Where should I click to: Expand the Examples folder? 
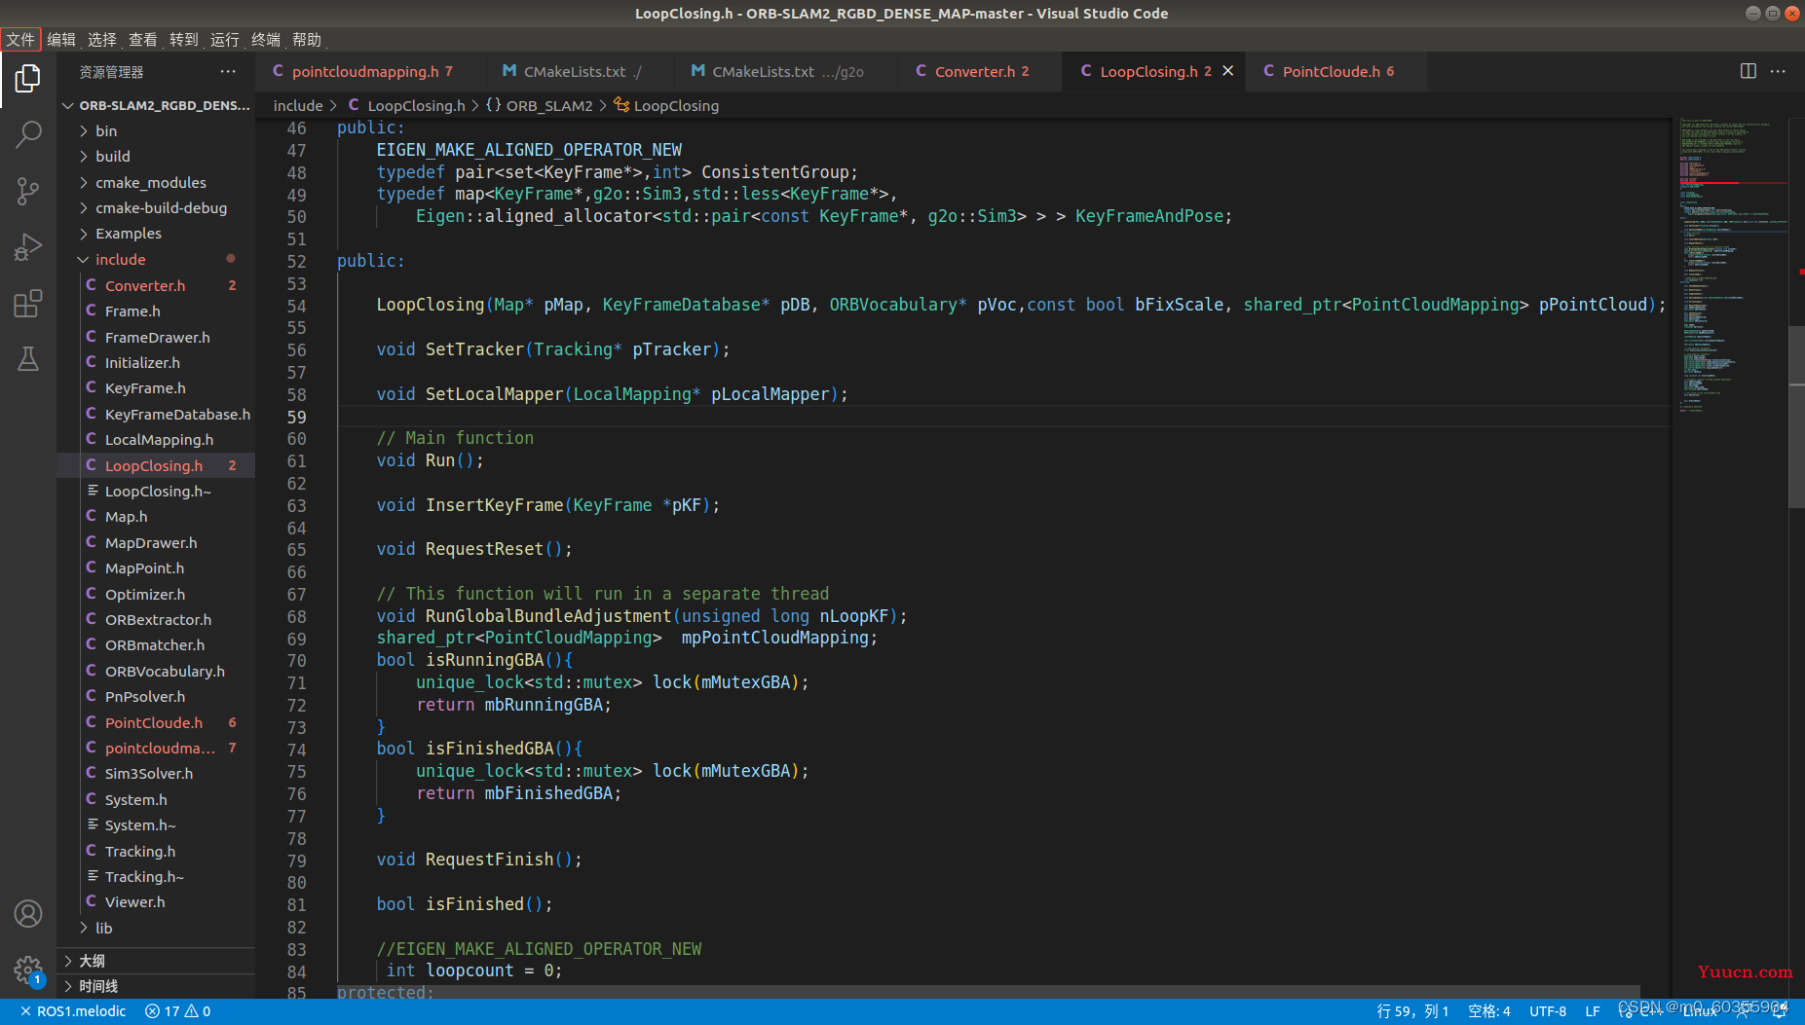(x=156, y=234)
